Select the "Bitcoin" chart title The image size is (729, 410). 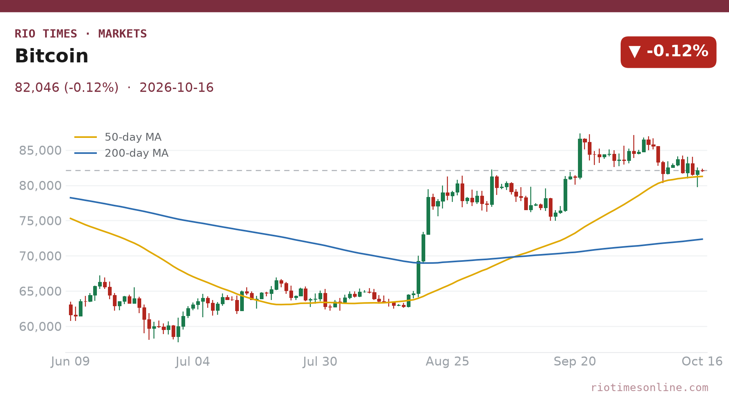click(52, 56)
